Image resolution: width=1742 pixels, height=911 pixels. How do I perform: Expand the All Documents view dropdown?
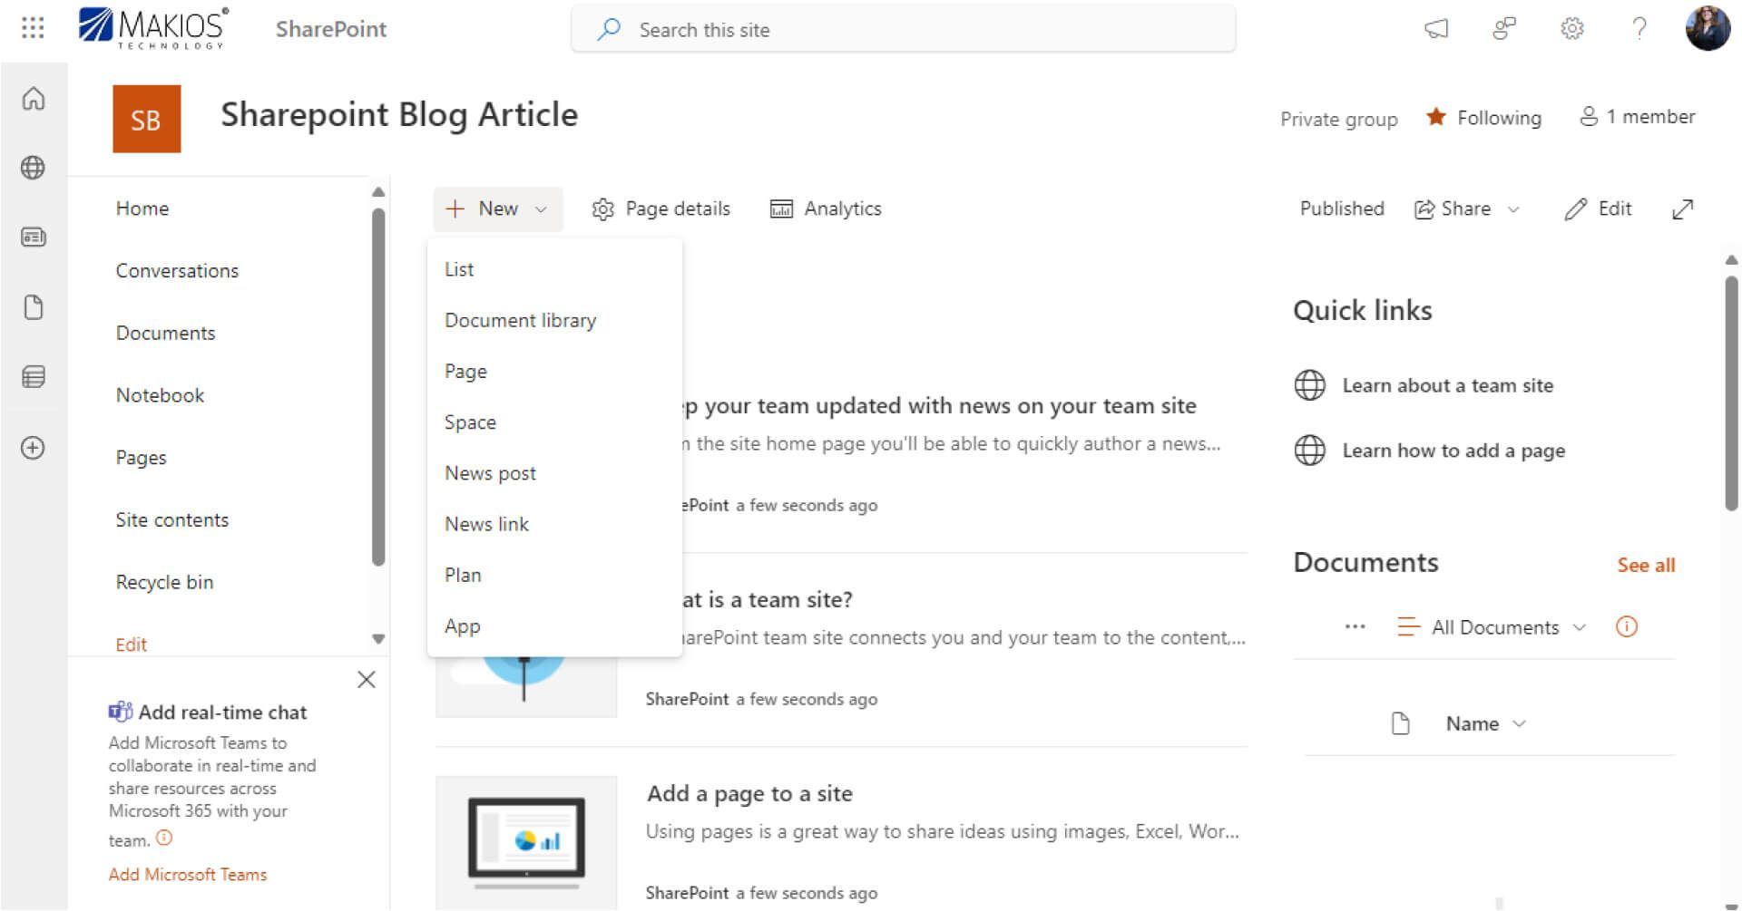pos(1492,627)
